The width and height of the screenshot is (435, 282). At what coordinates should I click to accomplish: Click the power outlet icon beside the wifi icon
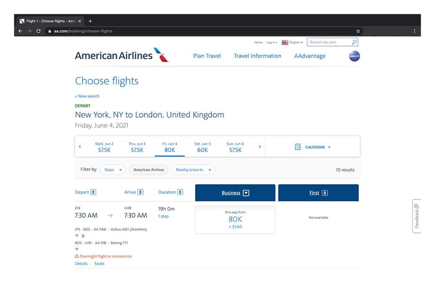click(83, 236)
